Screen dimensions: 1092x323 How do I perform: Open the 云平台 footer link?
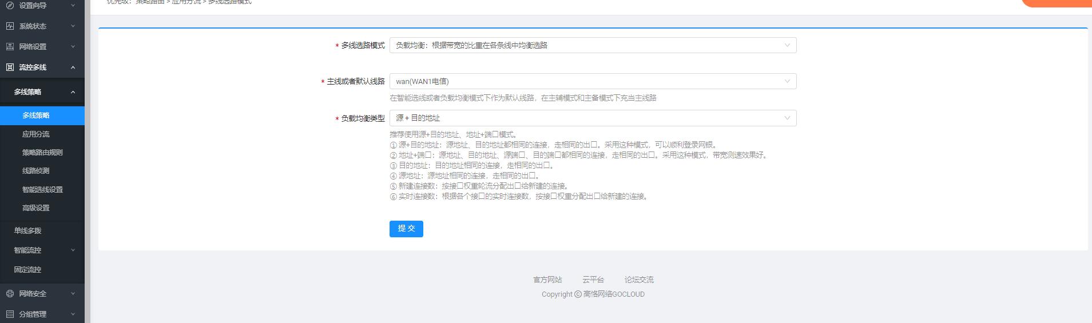(x=593, y=280)
